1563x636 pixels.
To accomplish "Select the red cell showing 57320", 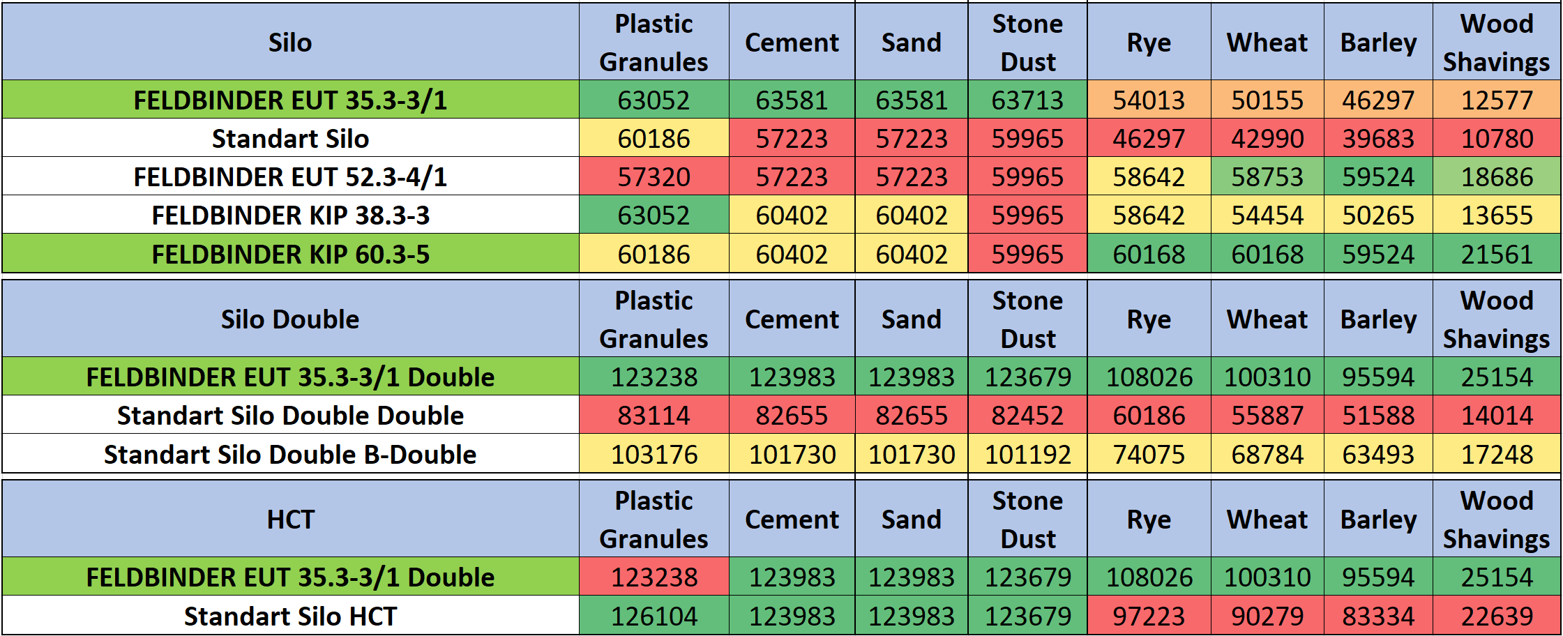I will 654,177.
